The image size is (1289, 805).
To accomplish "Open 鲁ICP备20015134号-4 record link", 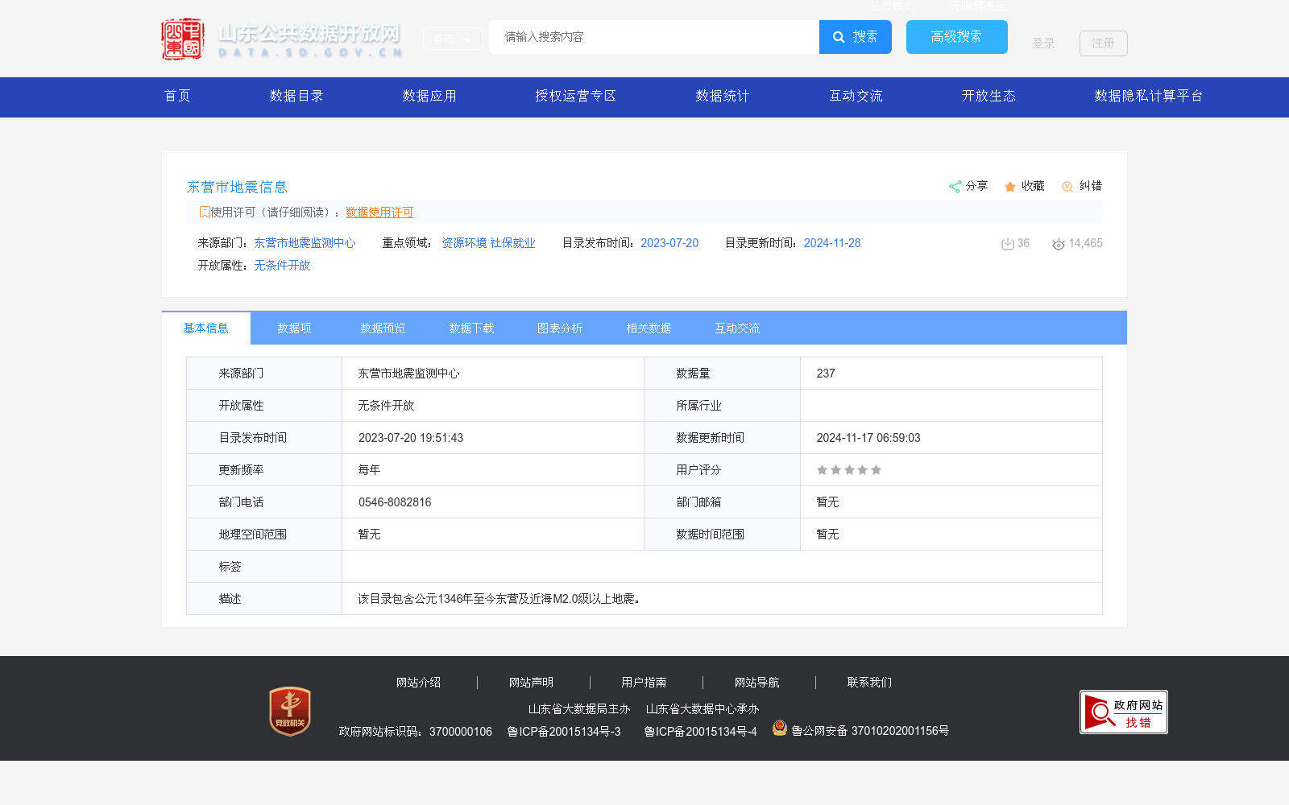I will pos(700,732).
